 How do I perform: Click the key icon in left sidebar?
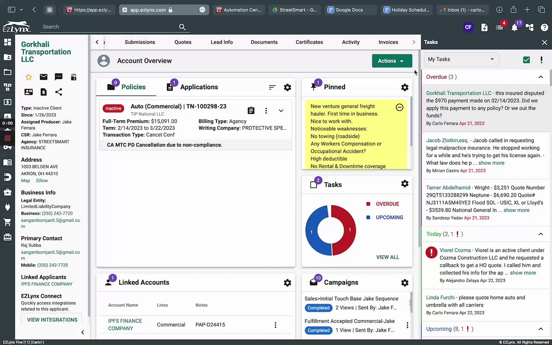point(7,147)
